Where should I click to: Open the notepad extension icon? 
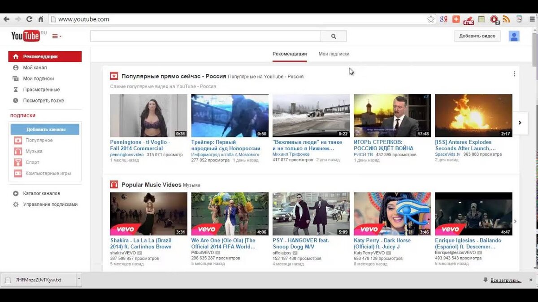[481, 19]
